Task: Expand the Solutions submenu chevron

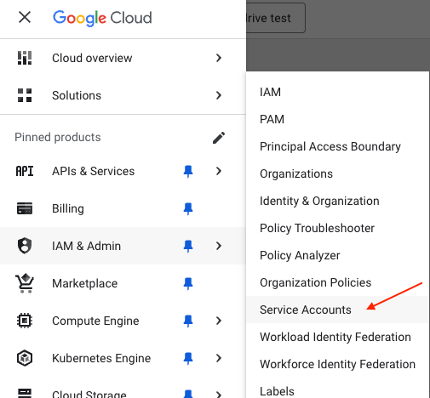Action: click(x=219, y=95)
